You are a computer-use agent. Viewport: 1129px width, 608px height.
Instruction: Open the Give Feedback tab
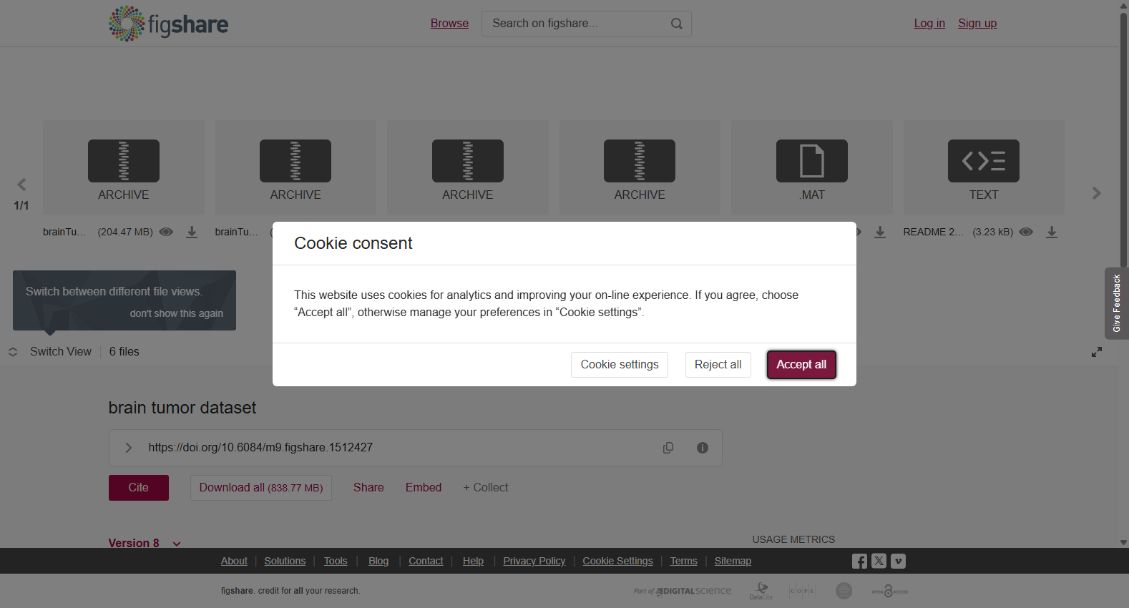(1116, 303)
